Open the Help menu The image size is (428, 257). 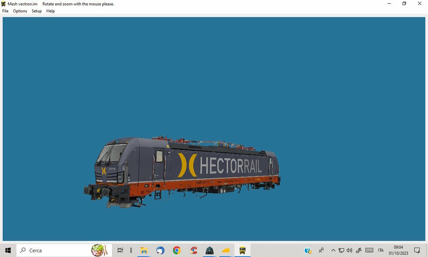point(51,11)
